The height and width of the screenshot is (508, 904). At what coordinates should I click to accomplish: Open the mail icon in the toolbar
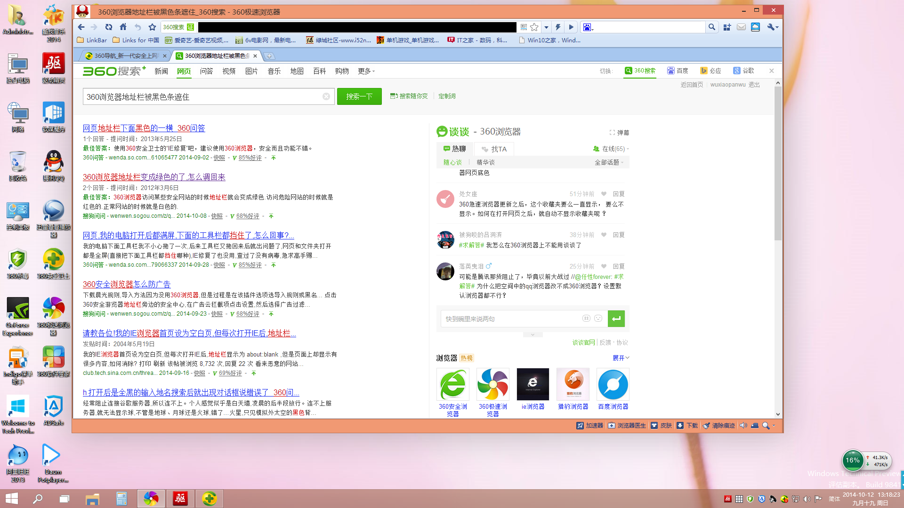[741, 27]
